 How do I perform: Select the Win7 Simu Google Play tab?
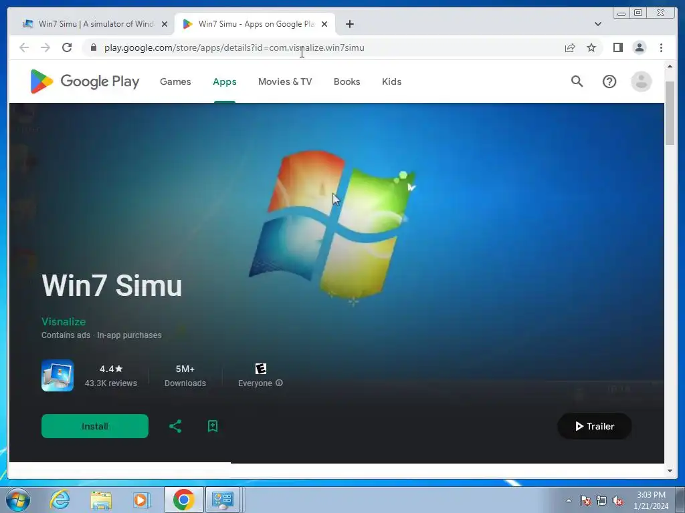tap(255, 24)
